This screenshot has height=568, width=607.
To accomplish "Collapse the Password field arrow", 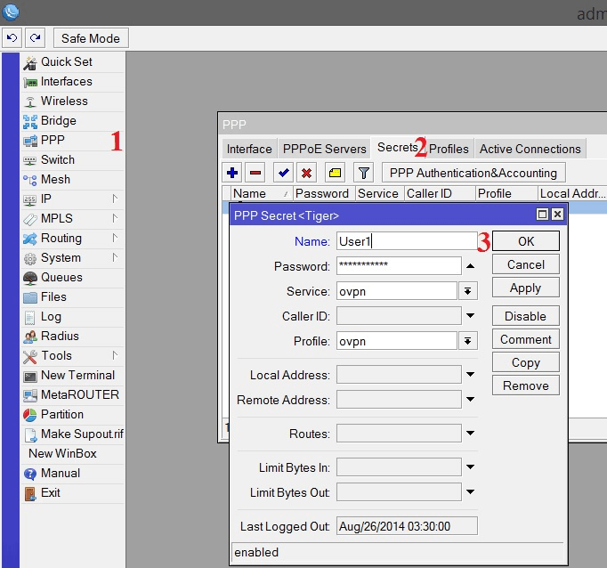I will click(470, 266).
